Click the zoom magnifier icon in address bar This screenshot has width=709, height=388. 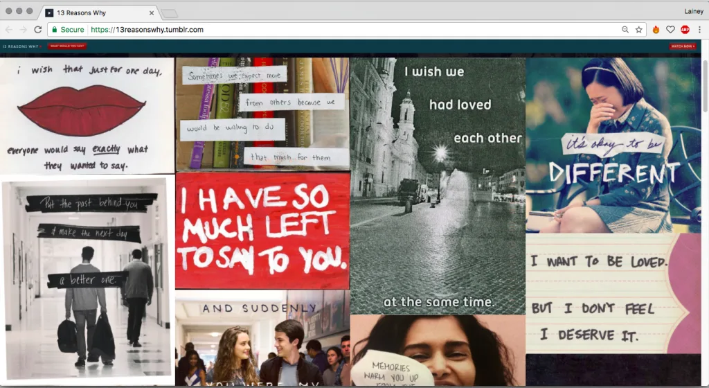625,30
